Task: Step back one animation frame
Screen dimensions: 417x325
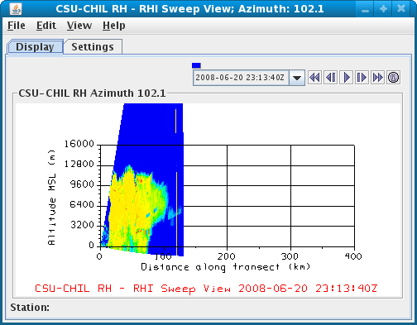Action: [x=330, y=78]
